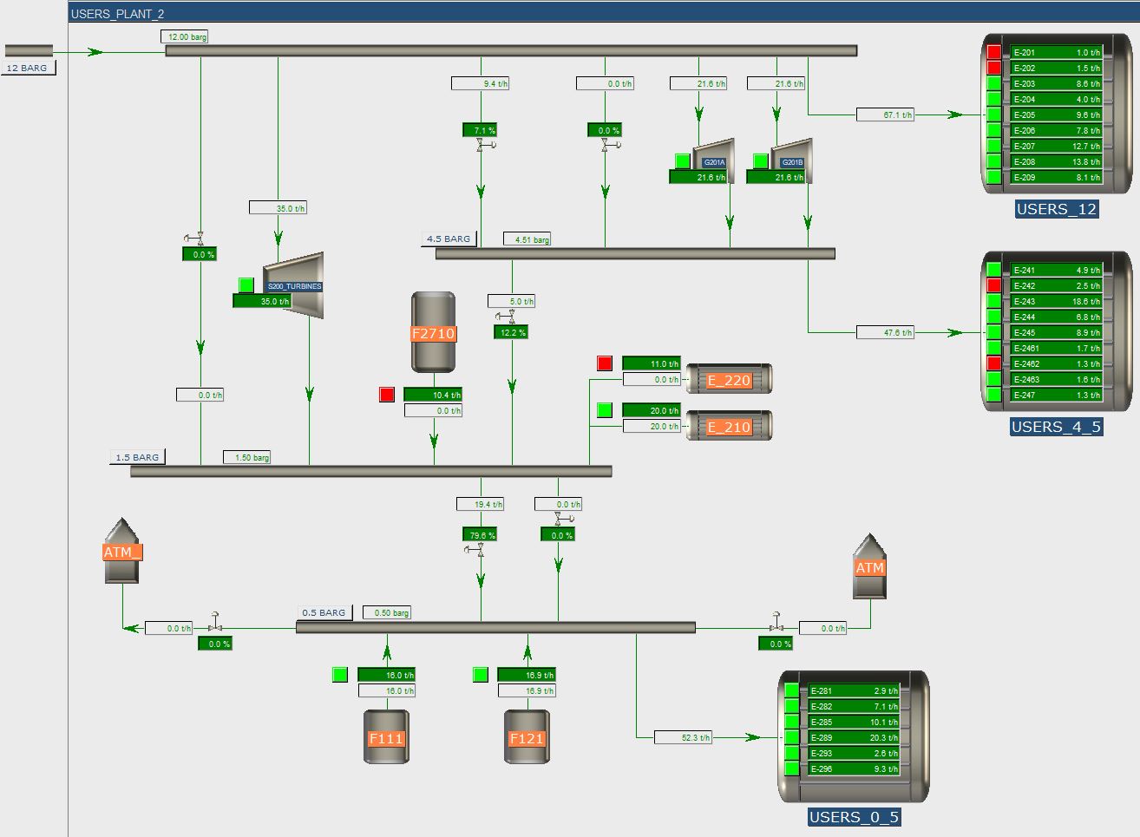
Task: Click the 79.6 % control valve
Action: [x=480, y=551]
